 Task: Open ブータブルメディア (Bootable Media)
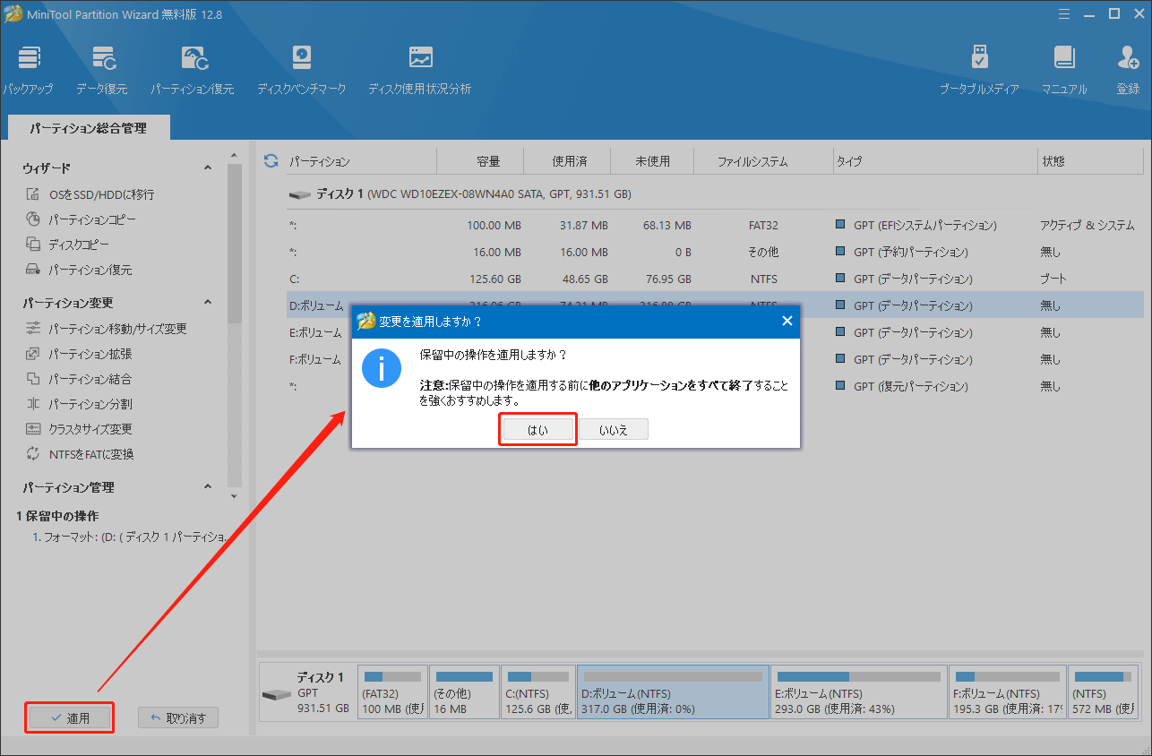pyautogui.click(x=979, y=70)
